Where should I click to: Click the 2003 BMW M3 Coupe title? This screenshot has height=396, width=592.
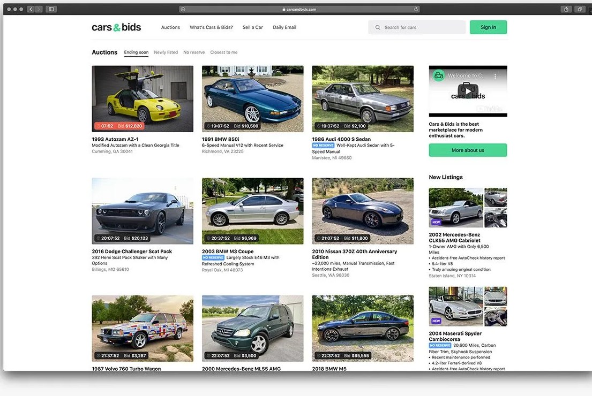tap(228, 251)
